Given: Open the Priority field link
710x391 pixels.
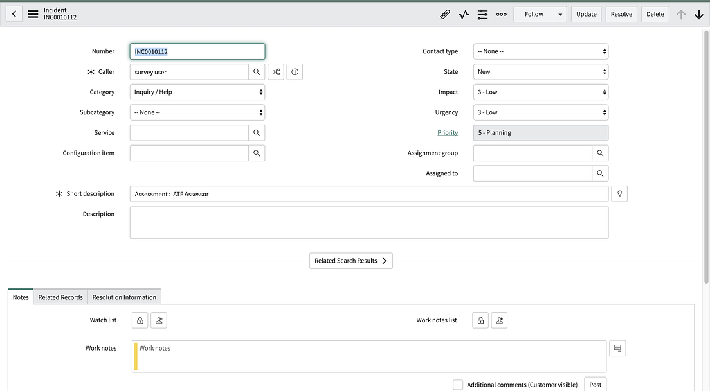Looking at the screenshot, I should click(x=447, y=132).
